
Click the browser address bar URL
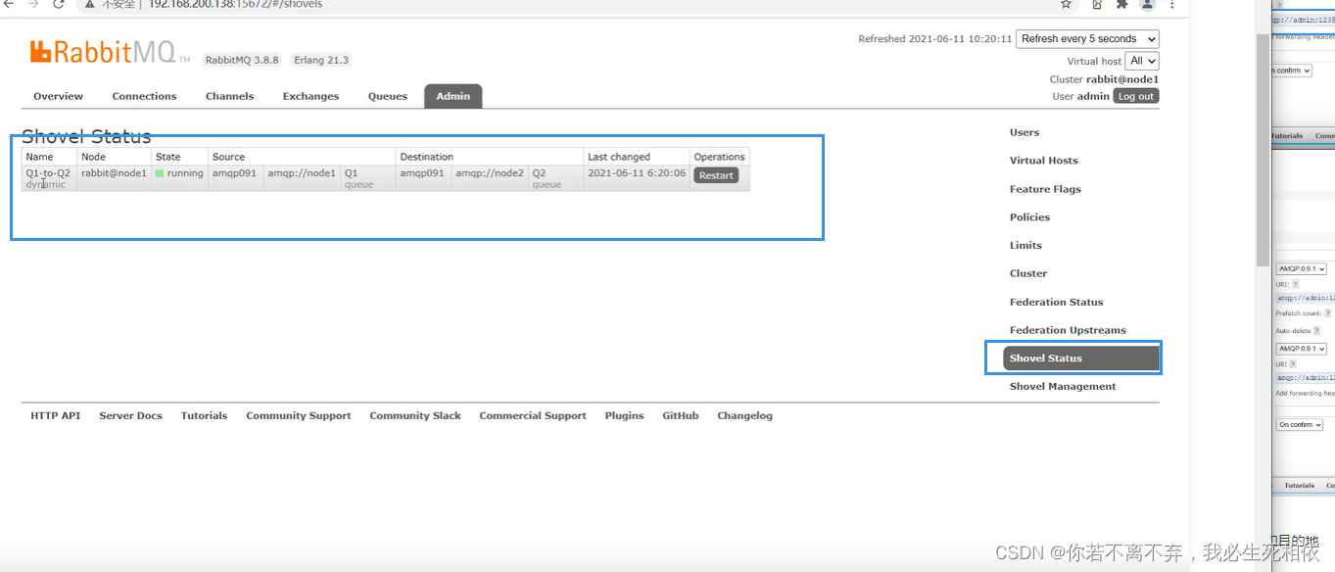(x=235, y=4)
